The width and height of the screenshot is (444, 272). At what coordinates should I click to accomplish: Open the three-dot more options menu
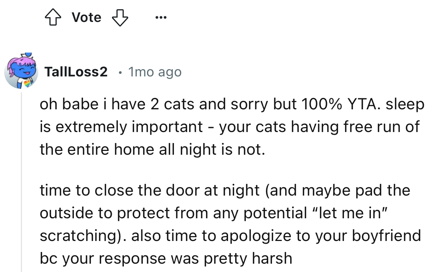(x=159, y=17)
